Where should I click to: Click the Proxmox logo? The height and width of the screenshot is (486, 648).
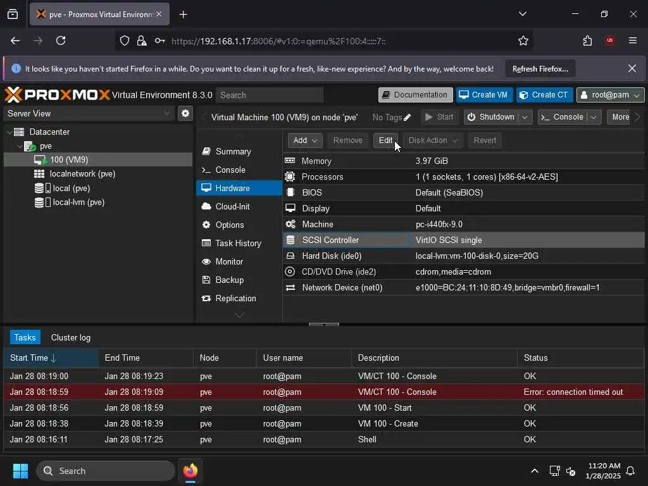[x=57, y=95]
